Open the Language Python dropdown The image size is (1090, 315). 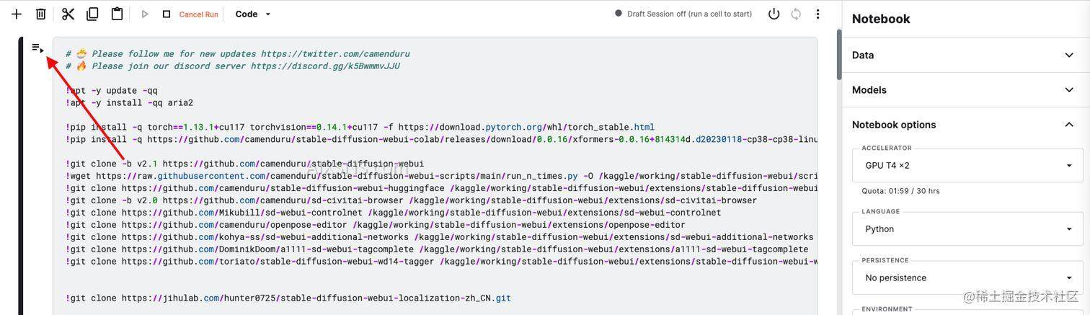click(x=967, y=229)
